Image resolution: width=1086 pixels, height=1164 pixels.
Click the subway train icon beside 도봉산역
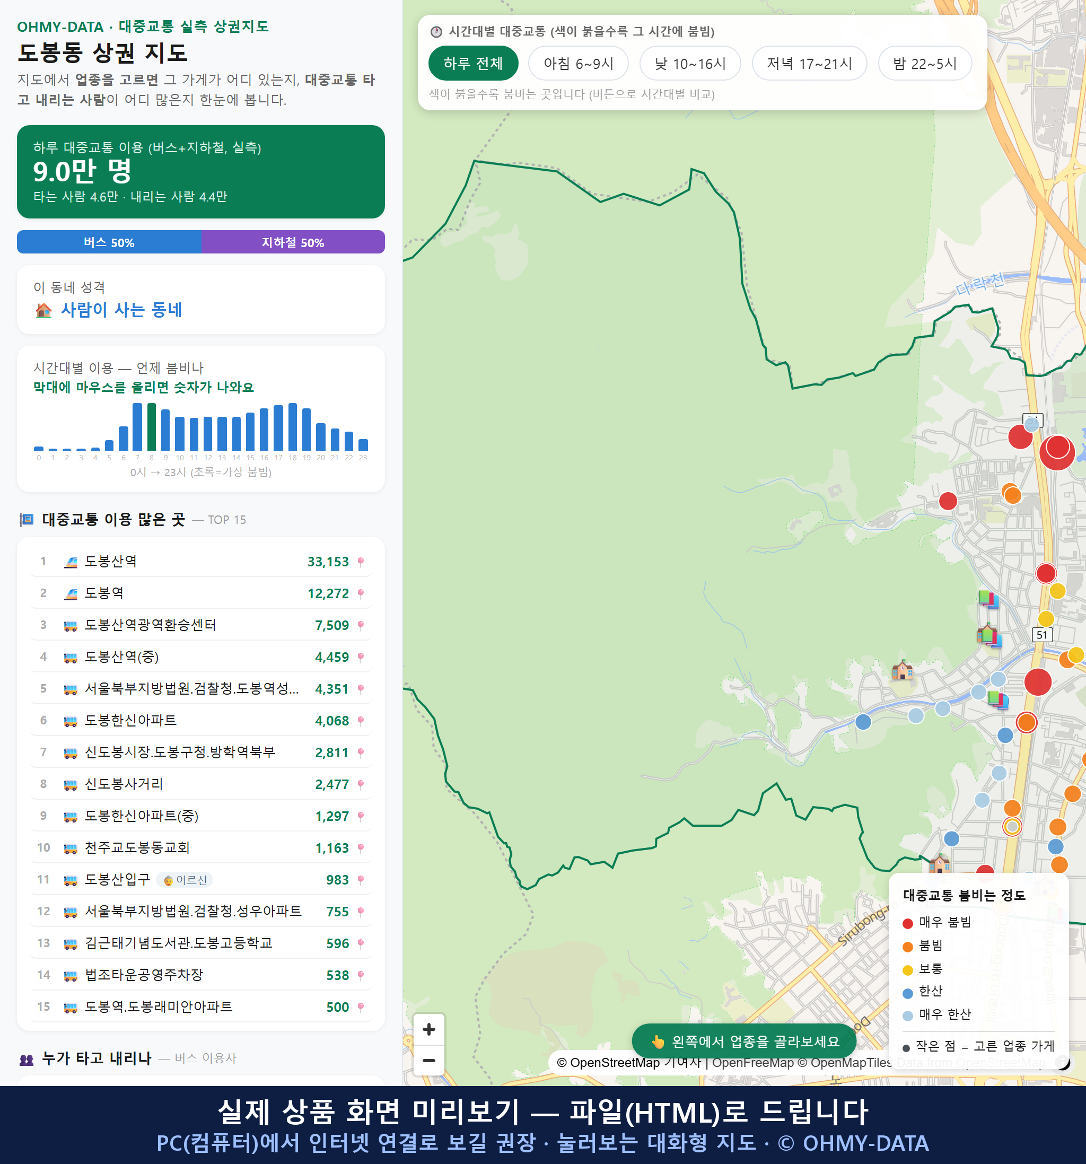coord(71,562)
